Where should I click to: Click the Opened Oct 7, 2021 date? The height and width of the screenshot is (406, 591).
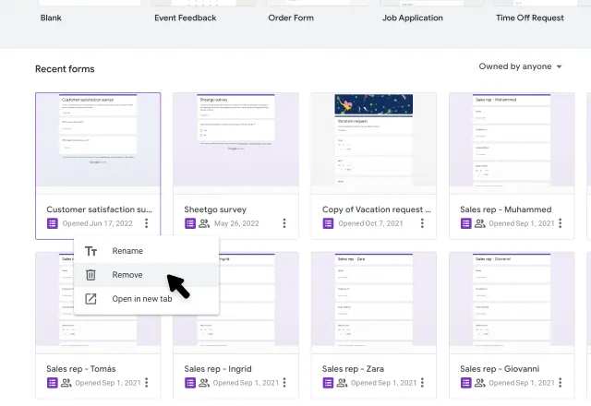370,223
